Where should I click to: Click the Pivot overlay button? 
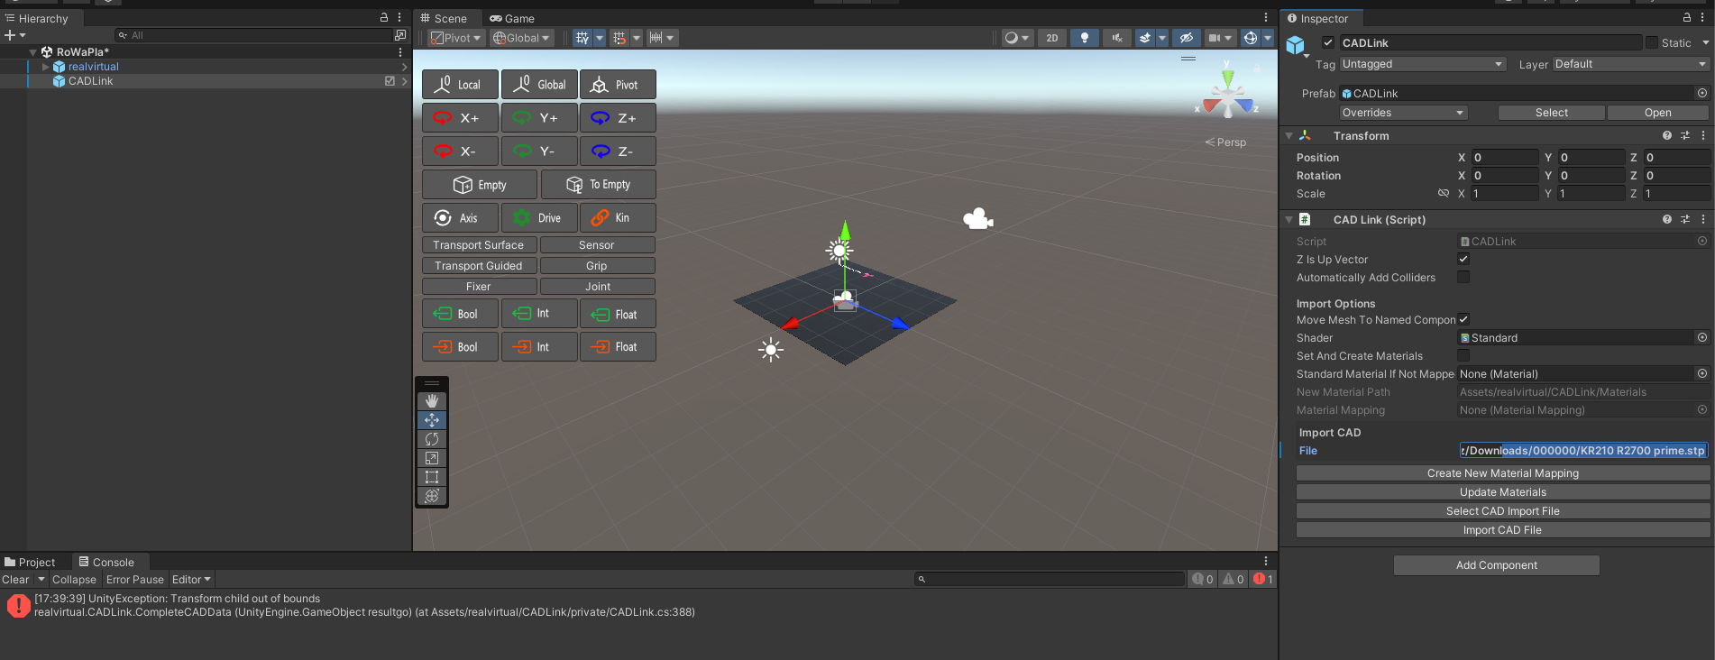pos(618,85)
